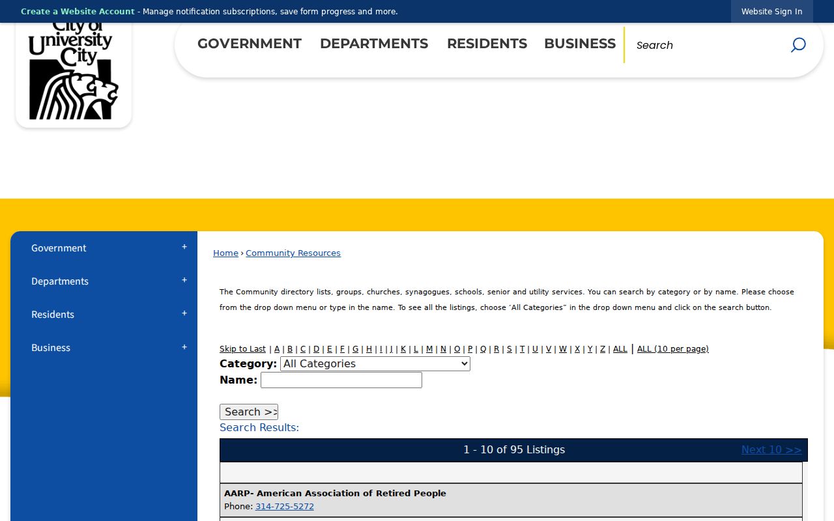This screenshot has height=521, width=834.
Task: Filter listings by letter A
Action: [x=277, y=349]
